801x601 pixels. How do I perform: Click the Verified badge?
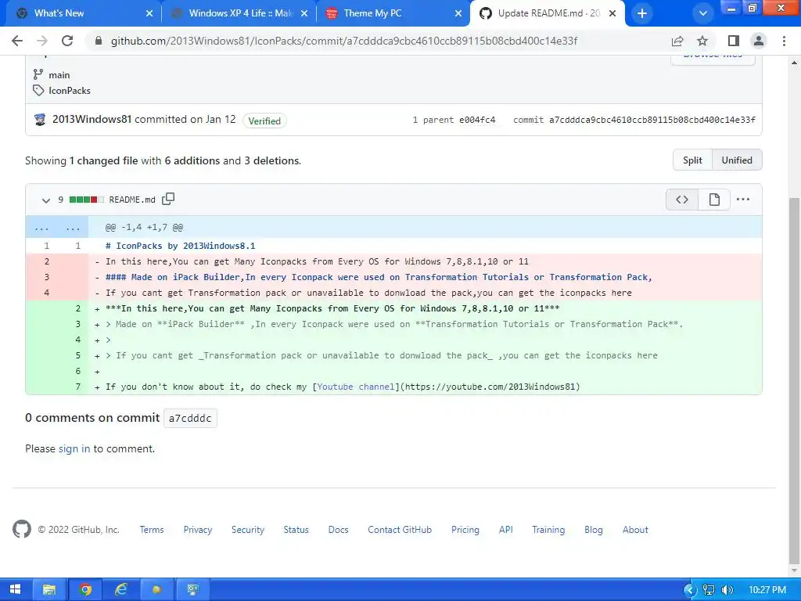264,121
